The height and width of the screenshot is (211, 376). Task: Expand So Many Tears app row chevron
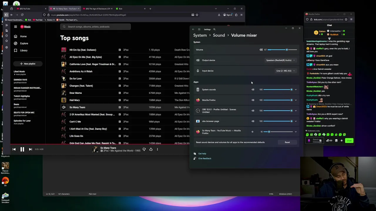296,132
